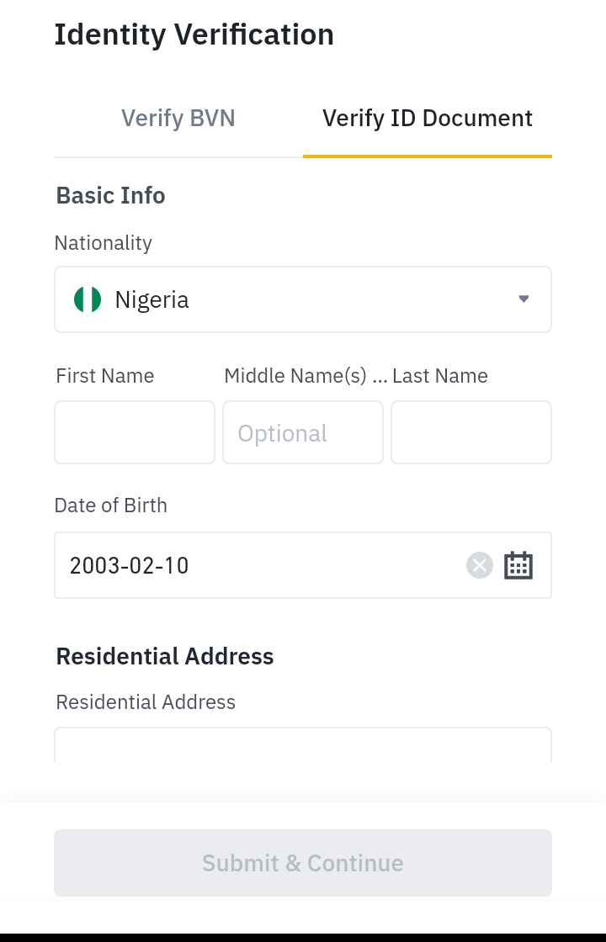This screenshot has width=606, height=942.
Task: Click the bold Residential Address heading
Action: pyautogui.click(x=165, y=656)
